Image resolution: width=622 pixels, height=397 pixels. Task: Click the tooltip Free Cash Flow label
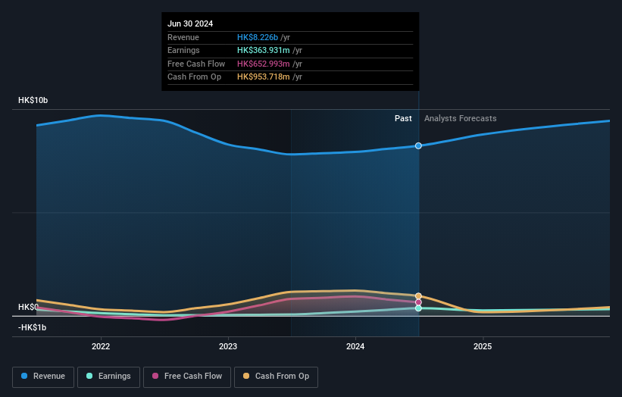196,64
